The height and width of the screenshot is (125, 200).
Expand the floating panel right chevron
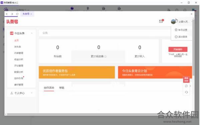[190, 86]
